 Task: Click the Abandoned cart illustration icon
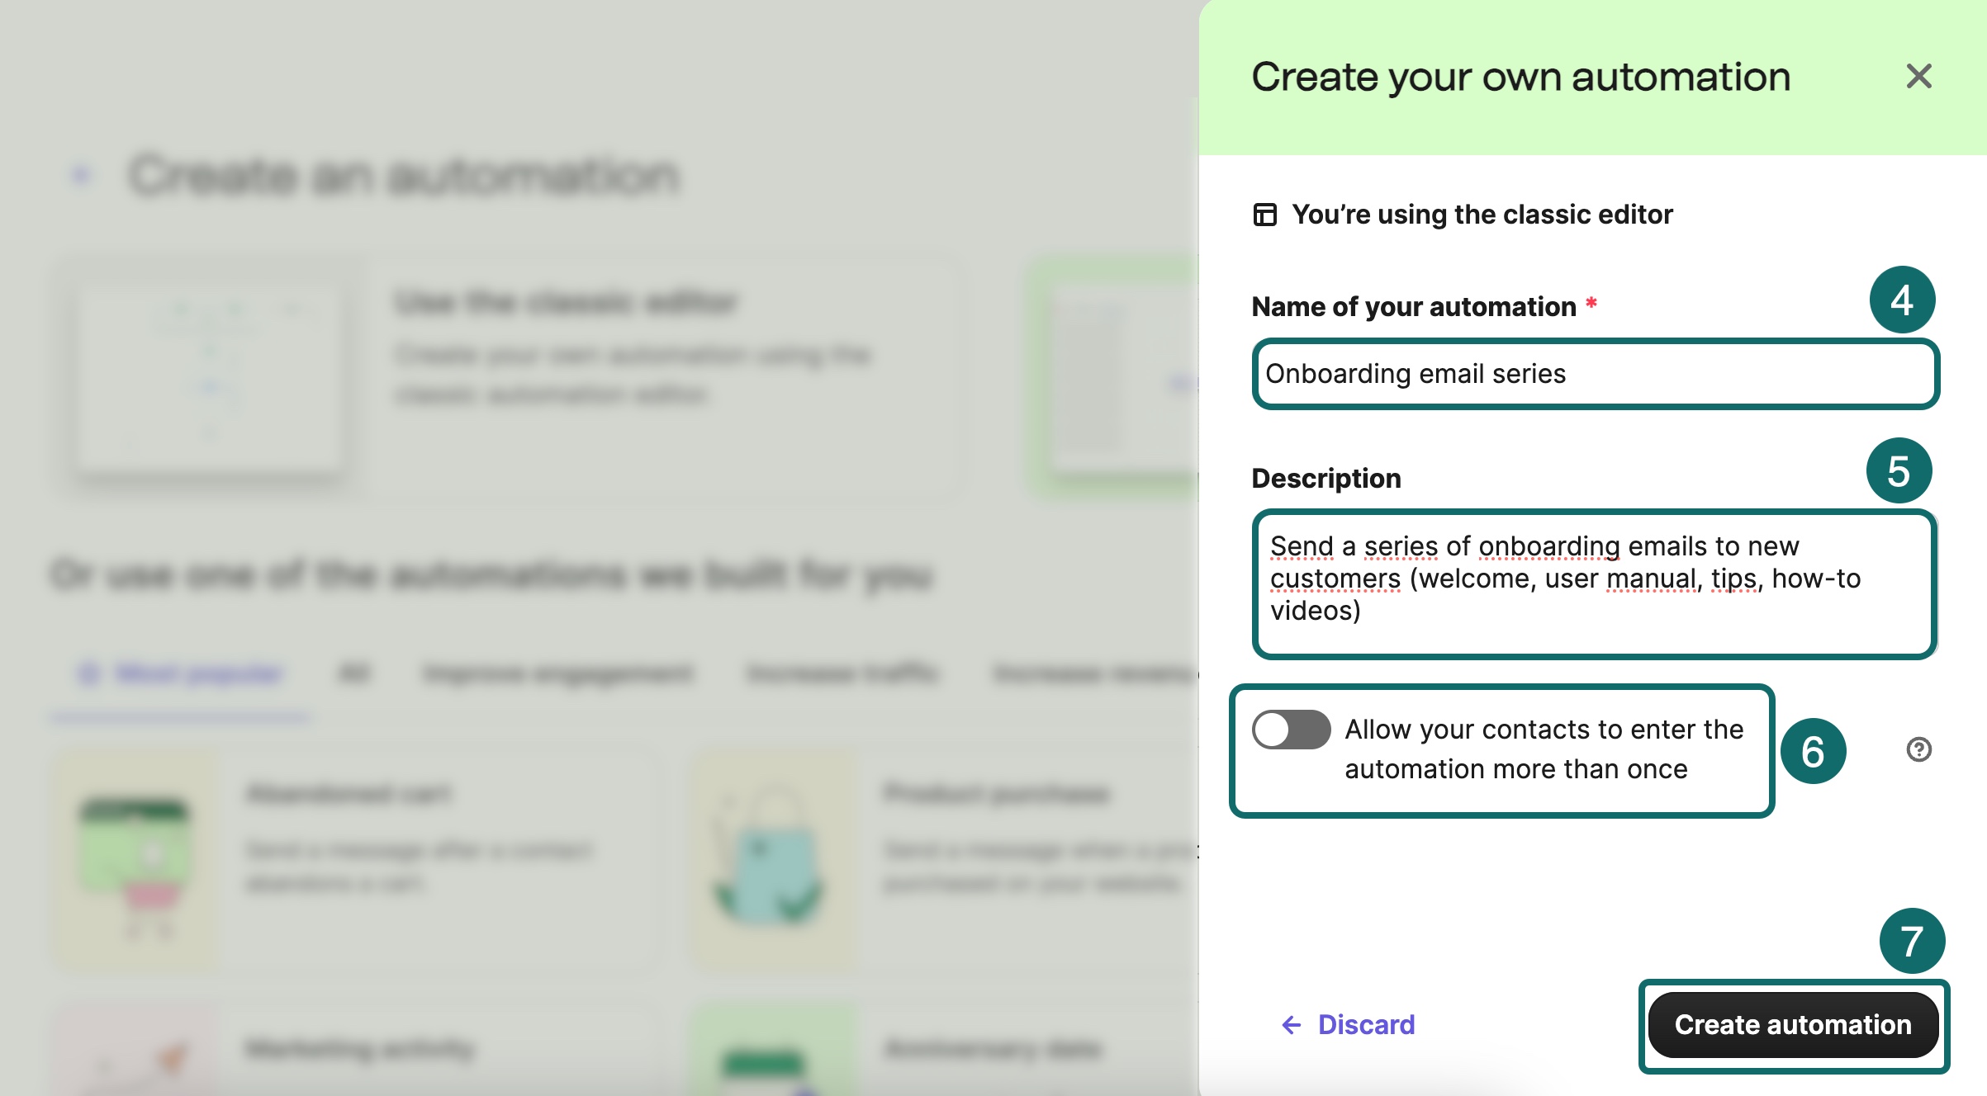[136, 858]
